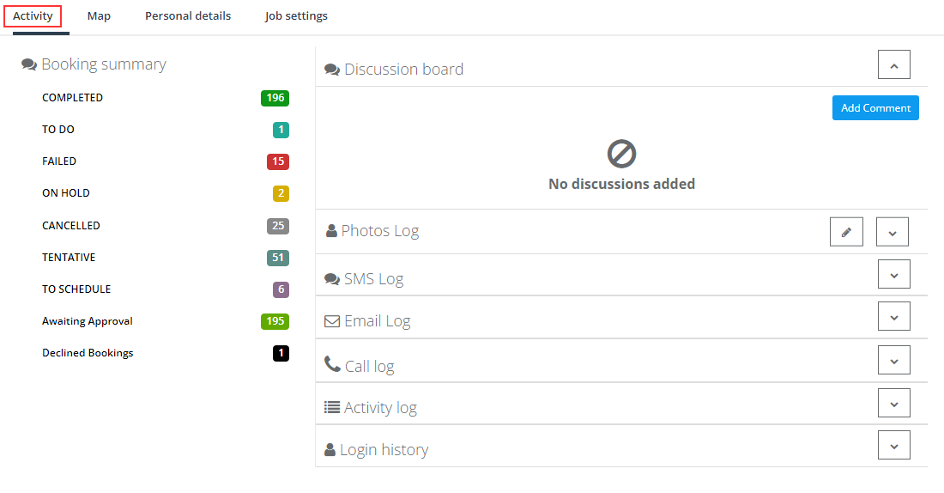Viewport: 944px width, 493px height.
Task: Click the Call log phone icon
Action: [x=332, y=364]
